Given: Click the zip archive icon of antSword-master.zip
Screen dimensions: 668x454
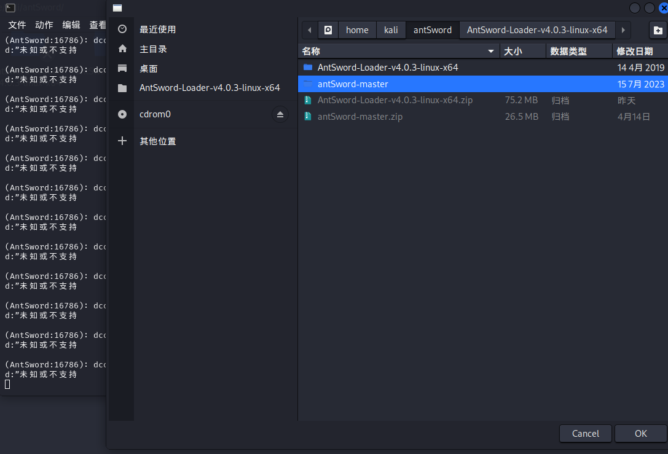Looking at the screenshot, I should coord(308,116).
